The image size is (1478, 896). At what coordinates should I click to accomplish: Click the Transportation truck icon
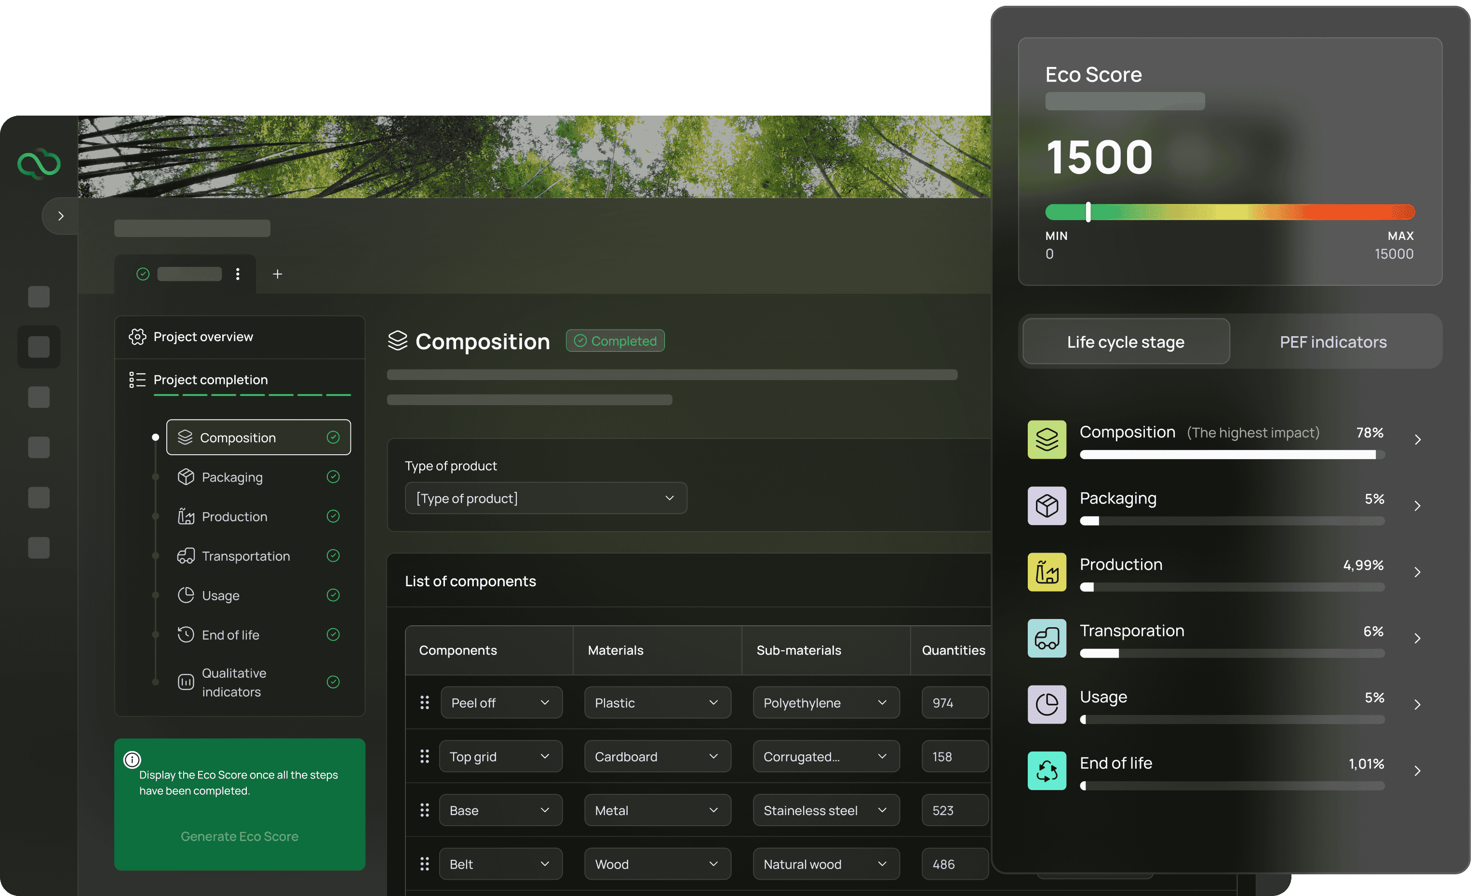tap(185, 555)
